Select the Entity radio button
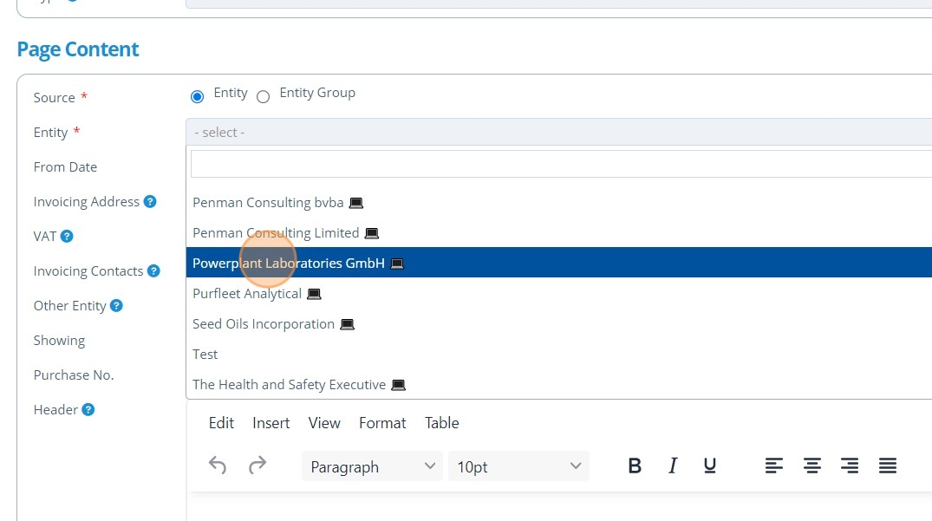 [198, 96]
